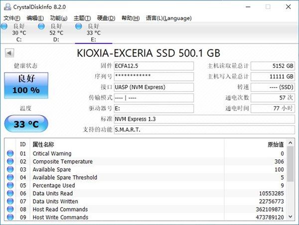The width and height of the screenshot is (299, 225).
Task: Click the blue health orb for drive D:
Action: click(41, 26)
